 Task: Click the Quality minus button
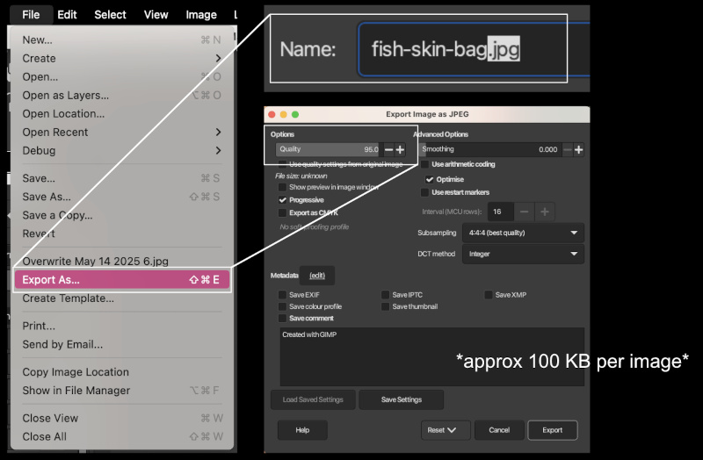[x=388, y=150]
